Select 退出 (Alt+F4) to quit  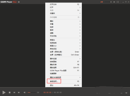[x=63, y=85]
